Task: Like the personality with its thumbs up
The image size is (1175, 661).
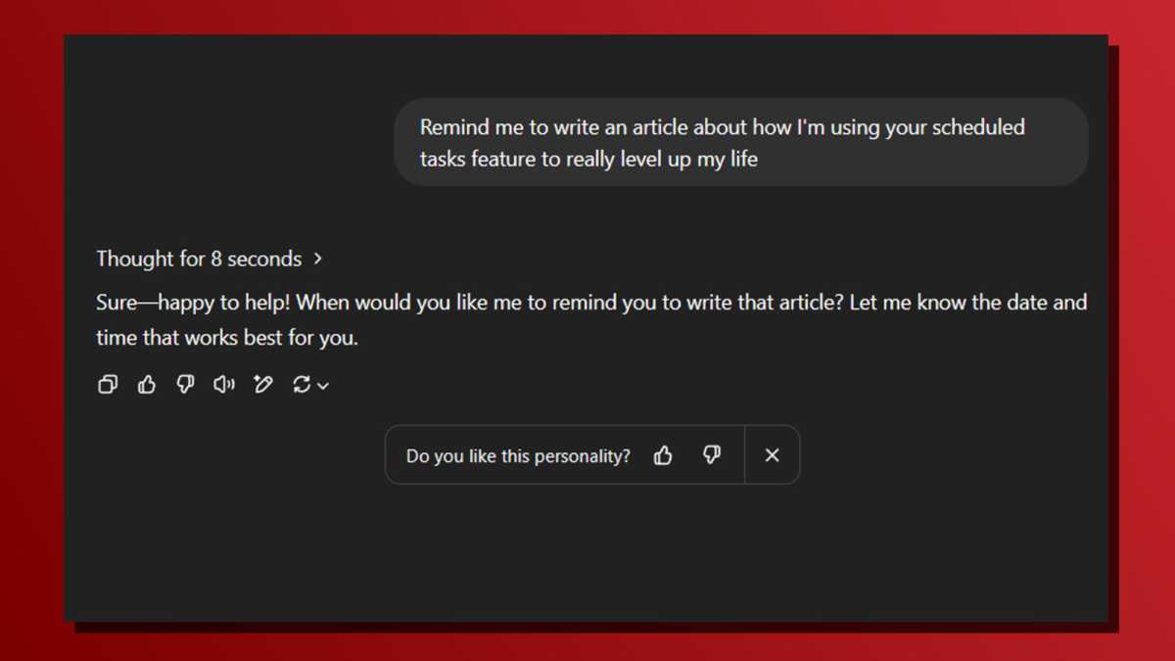Action: click(x=663, y=455)
